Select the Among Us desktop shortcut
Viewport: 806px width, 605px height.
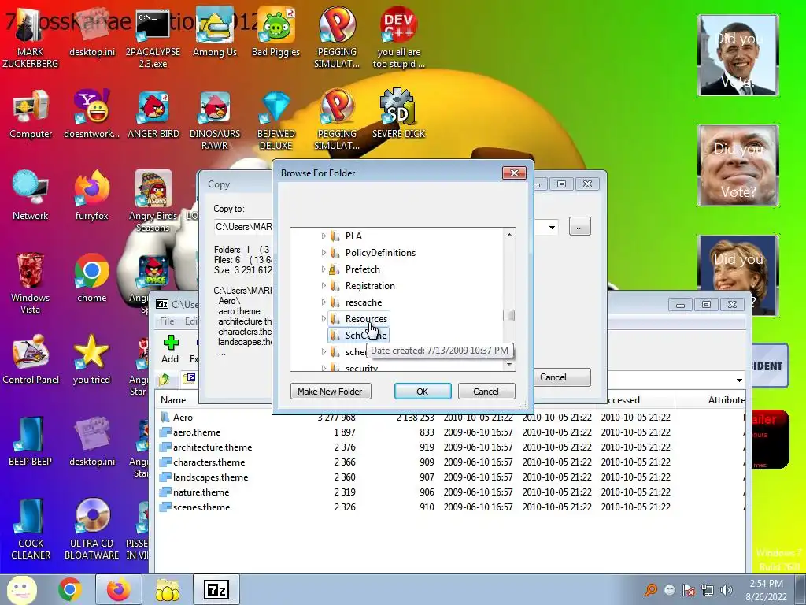coord(215,33)
